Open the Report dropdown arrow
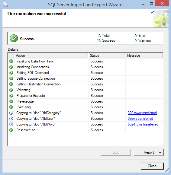171x175 pixels. click(160, 152)
